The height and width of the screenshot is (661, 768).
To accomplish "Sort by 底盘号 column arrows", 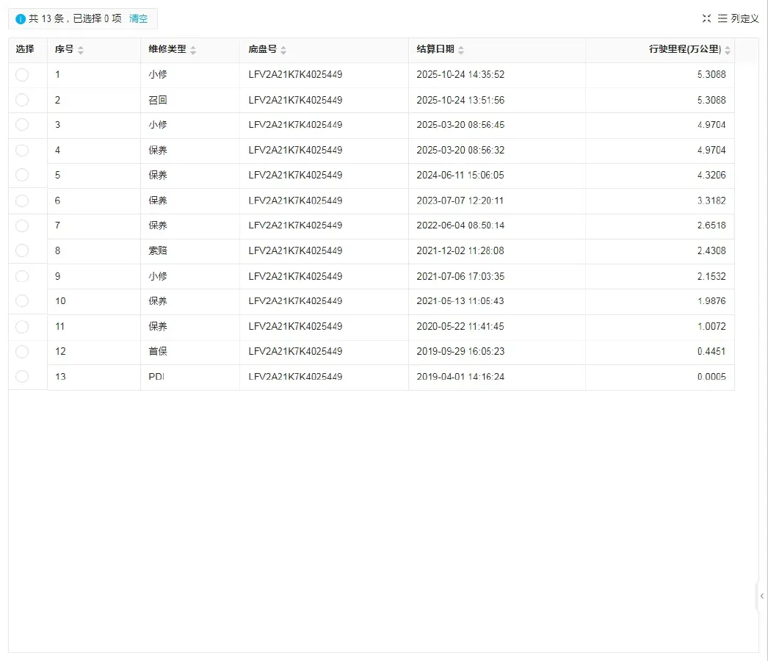I will tap(283, 50).
